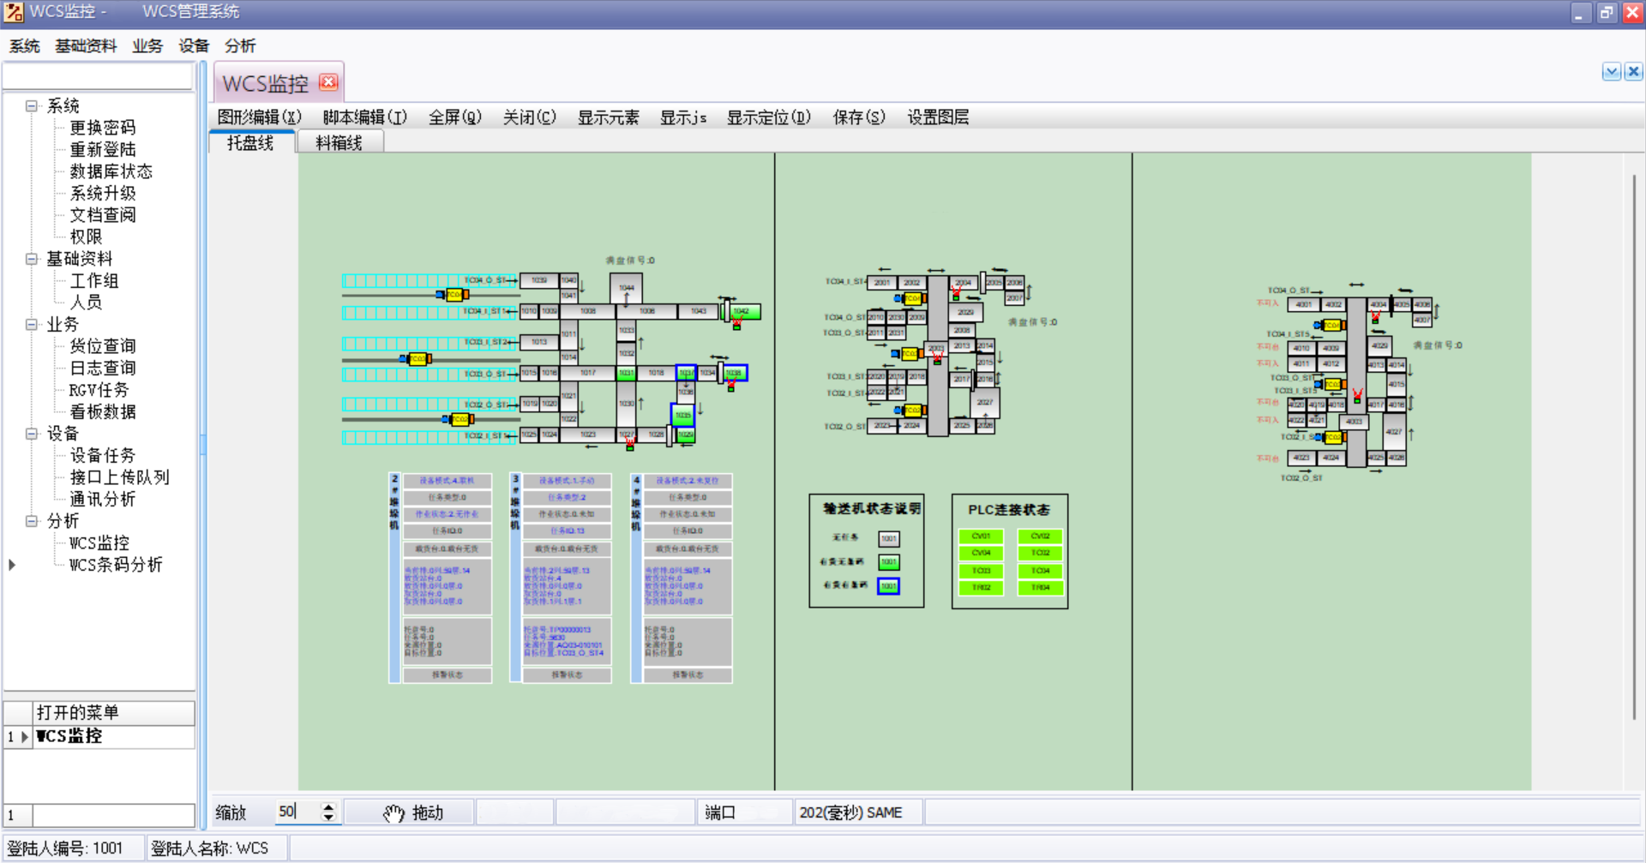This screenshot has height=863, width=1646.
Task: Close the WCS监控 tab with red X
Action: [328, 82]
